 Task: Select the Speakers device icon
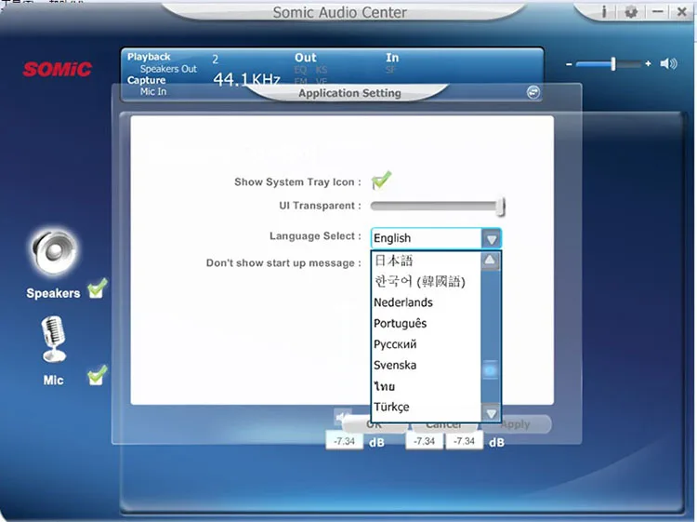click(55, 251)
